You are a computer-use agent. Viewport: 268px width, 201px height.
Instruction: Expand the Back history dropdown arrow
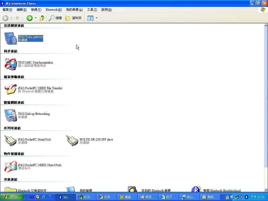point(22,18)
